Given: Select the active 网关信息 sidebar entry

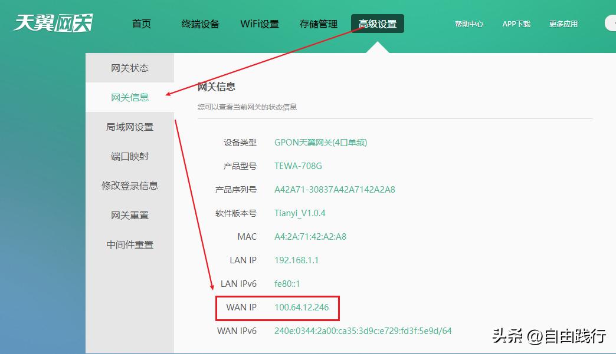Looking at the screenshot, I should coord(130,97).
